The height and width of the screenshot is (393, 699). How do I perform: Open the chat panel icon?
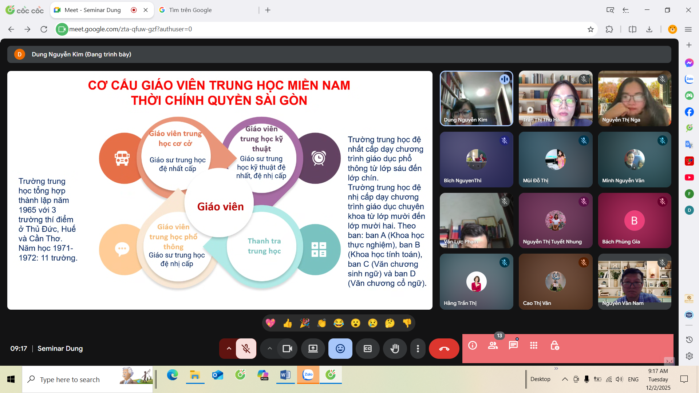513,345
